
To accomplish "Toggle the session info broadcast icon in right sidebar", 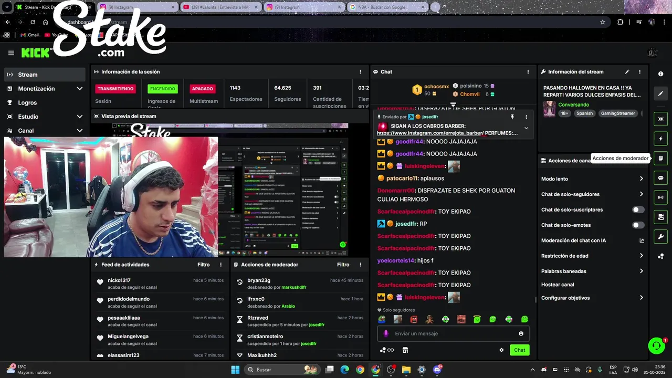I will [661, 197].
